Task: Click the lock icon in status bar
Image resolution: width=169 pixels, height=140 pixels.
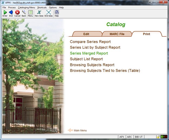Action: pyautogui.click(x=158, y=137)
